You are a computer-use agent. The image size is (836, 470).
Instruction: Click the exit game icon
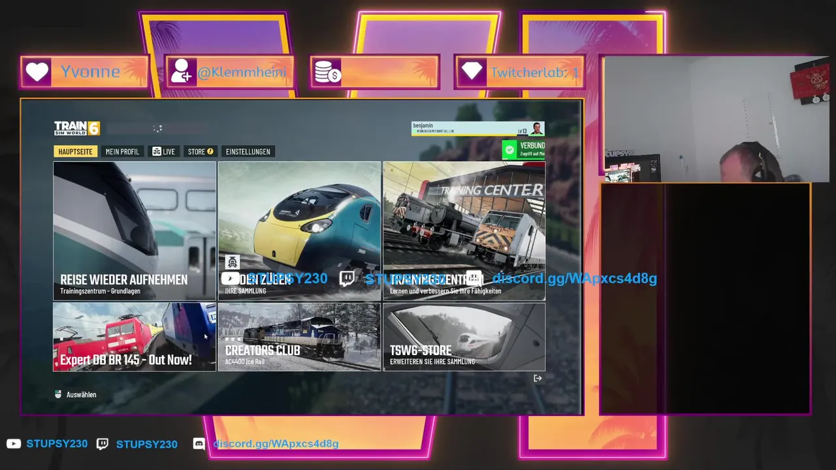click(x=538, y=378)
